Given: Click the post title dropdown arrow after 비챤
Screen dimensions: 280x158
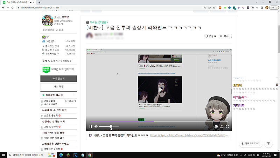Looking at the screenshot, I should pos(99,28).
